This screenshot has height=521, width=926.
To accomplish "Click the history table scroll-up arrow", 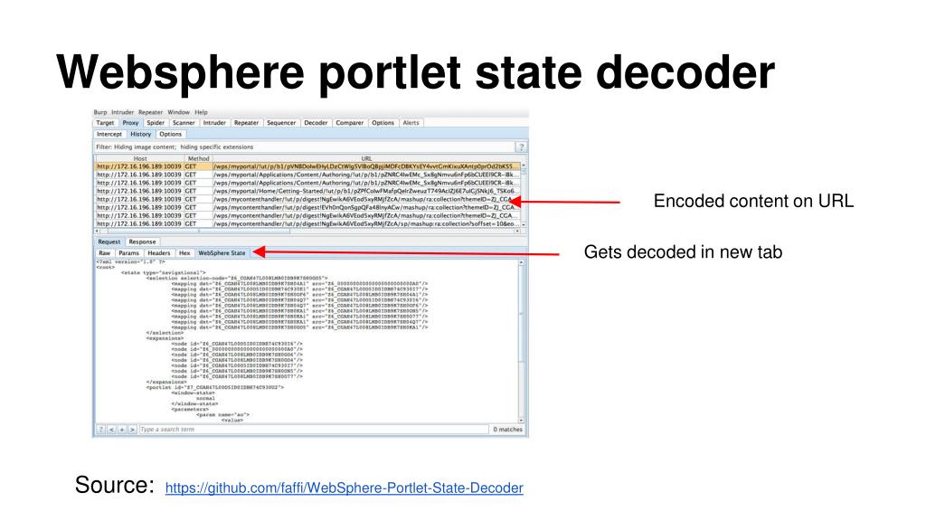I will (524, 165).
